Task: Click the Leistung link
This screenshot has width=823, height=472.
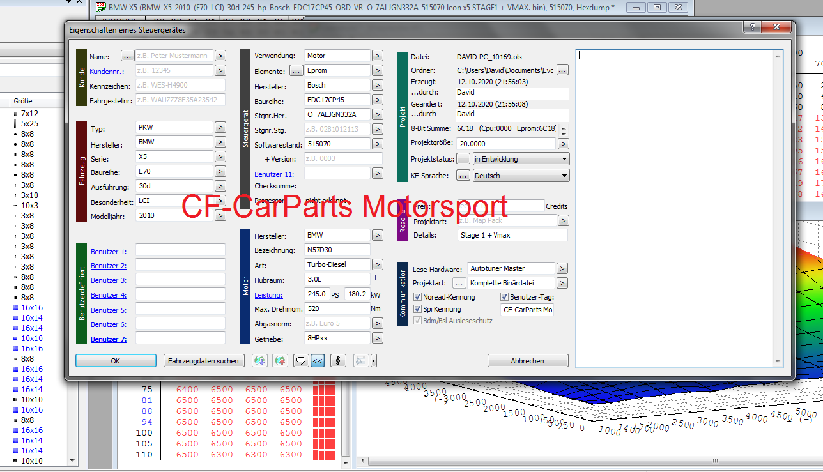Action: (268, 295)
